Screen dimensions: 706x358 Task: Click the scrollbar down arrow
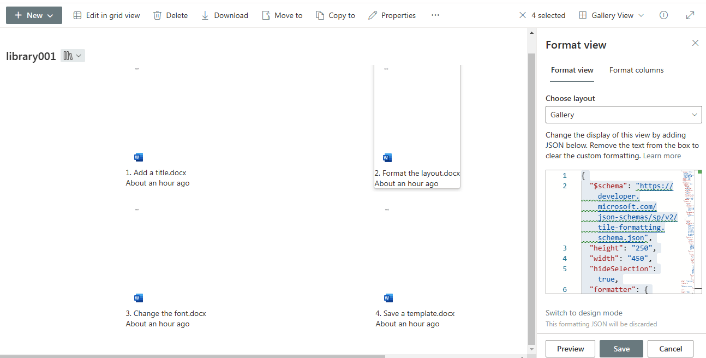tap(532, 349)
